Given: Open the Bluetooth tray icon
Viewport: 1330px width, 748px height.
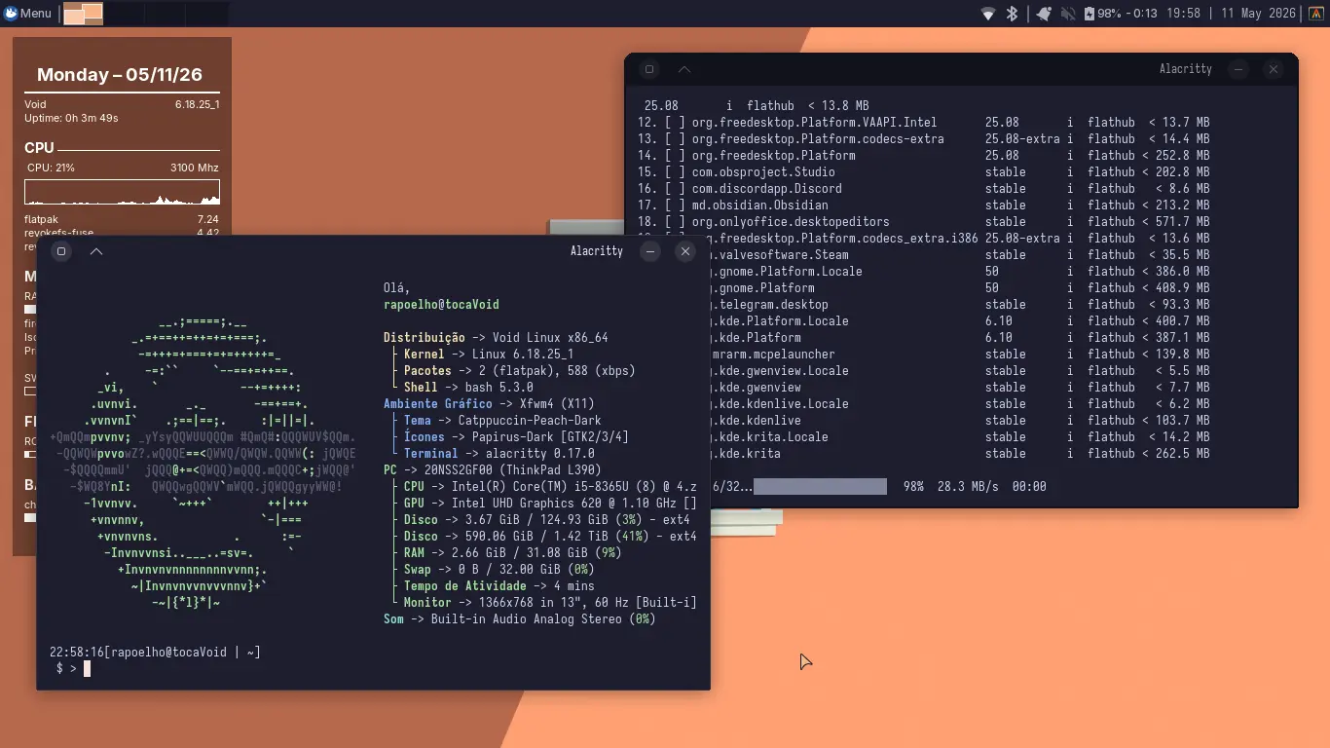Looking at the screenshot, I should (1012, 14).
